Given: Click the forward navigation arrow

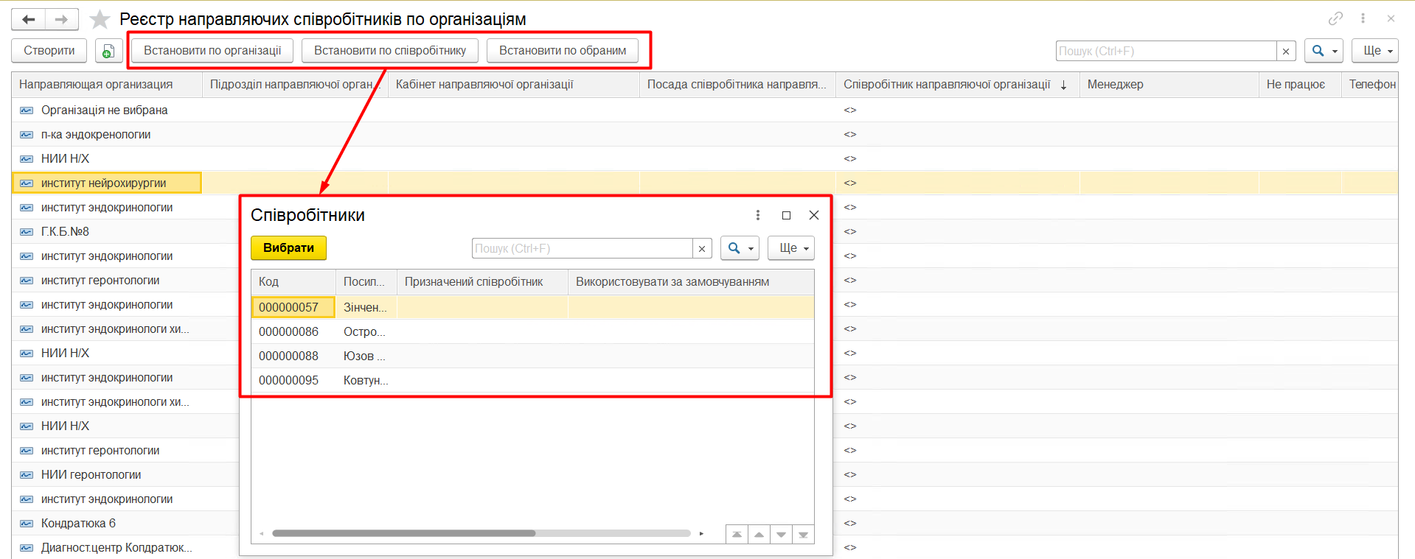Looking at the screenshot, I should click(x=62, y=19).
